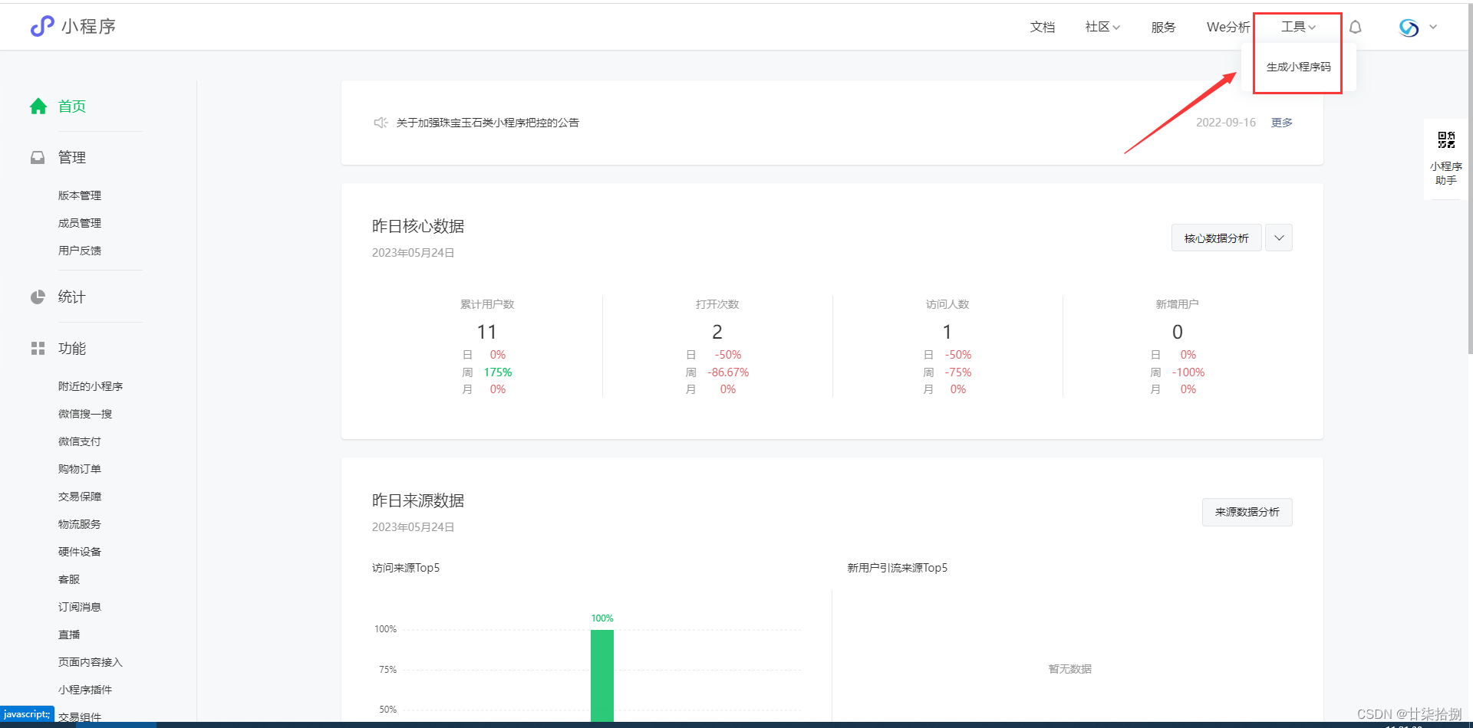Viewport: 1473px width, 728px height.
Task: Click the 175% weekly change figure
Action: coord(498,372)
